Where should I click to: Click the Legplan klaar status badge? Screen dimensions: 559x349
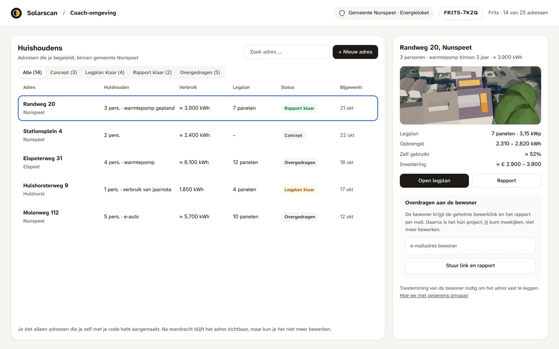[299, 190]
